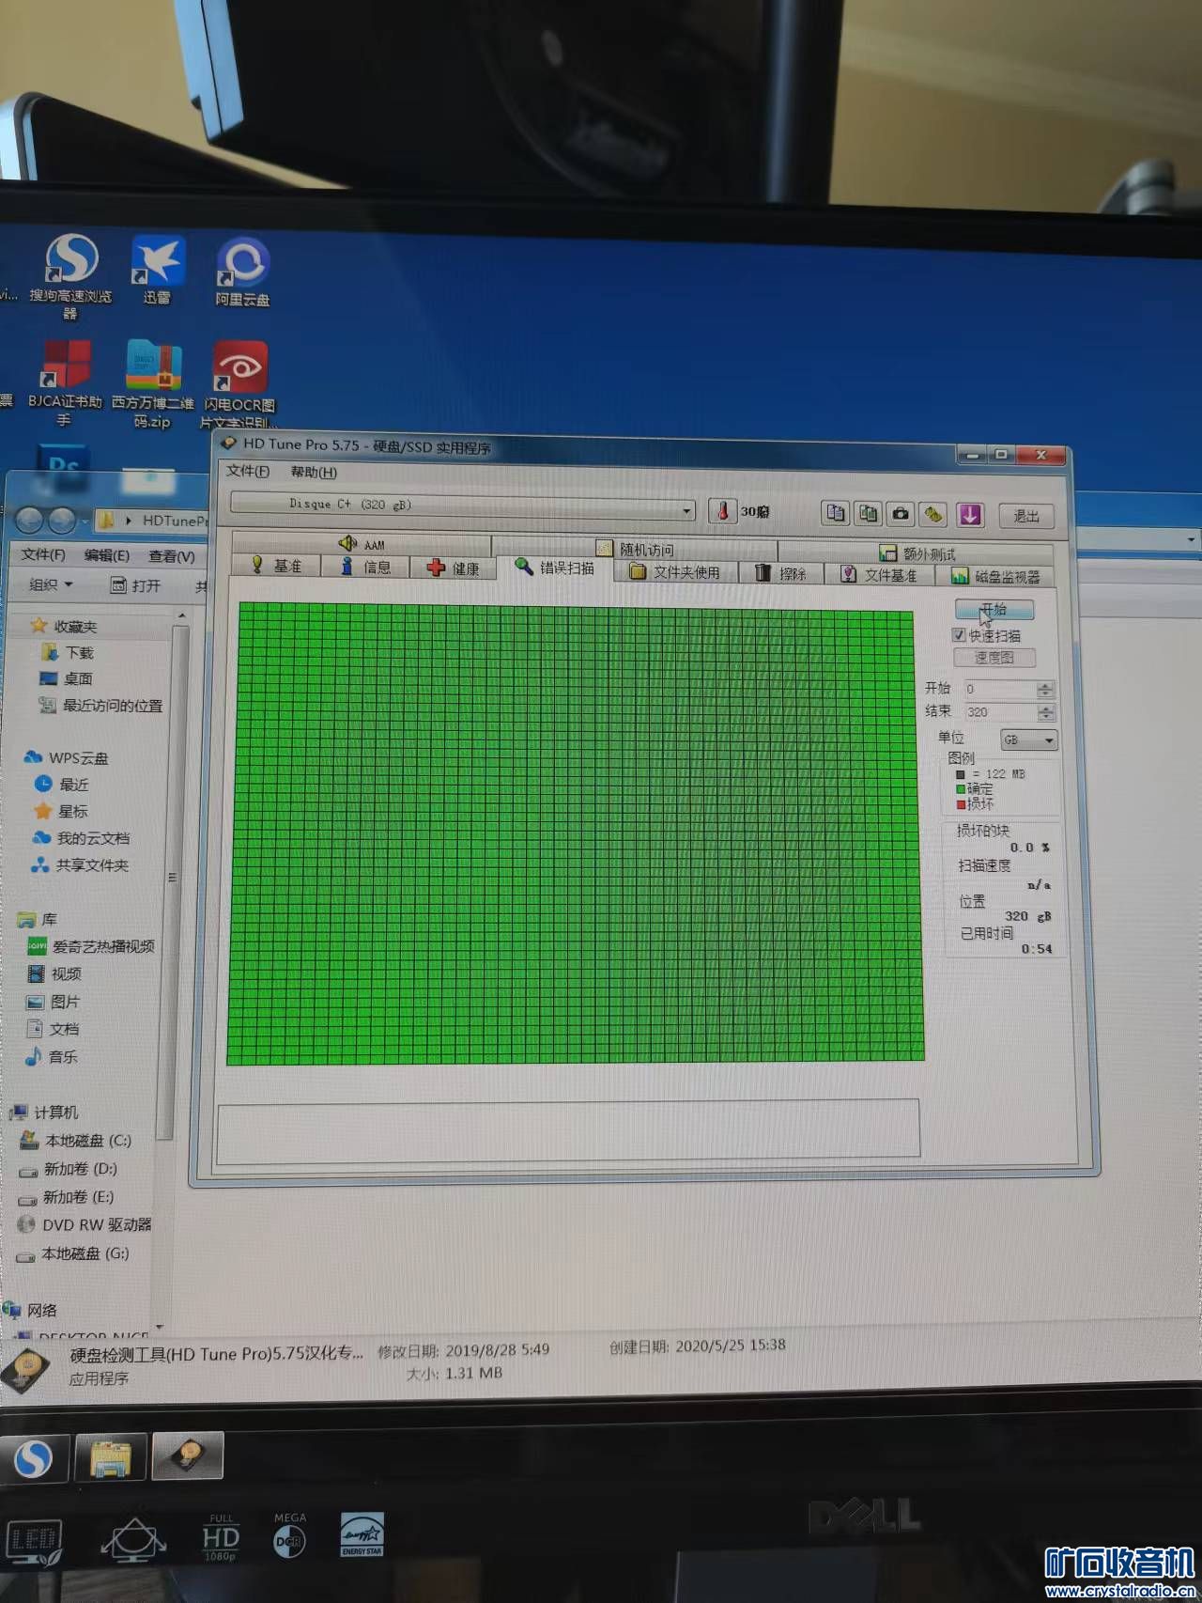Viewport: 1202px width, 1603px height.
Task: Select the 迅雷 desktop icon
Action: [157, 271]
